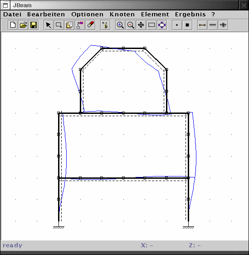
Task: Click the New file icon
Action: coord(13,25)
